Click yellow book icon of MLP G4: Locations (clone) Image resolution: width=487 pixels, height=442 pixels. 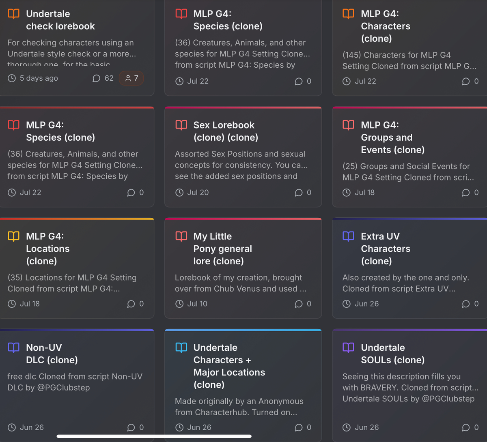click(x=13, y=236)
